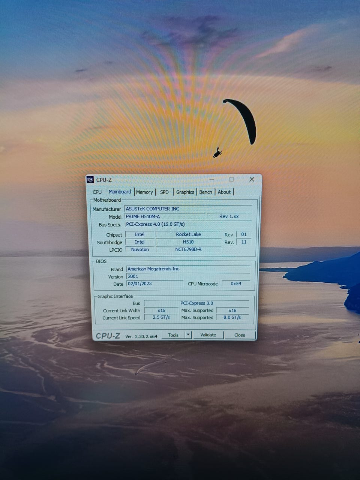Click the American Megatrends Inc. BIOS brand
The height and width of the screenshot is (480, 360).
(188, 269)
